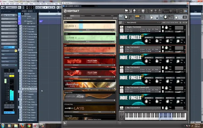Viewport: 203px width, 128px height.
Task: Open the Kontakt Browse folder icon
Action: pos(126,11)
